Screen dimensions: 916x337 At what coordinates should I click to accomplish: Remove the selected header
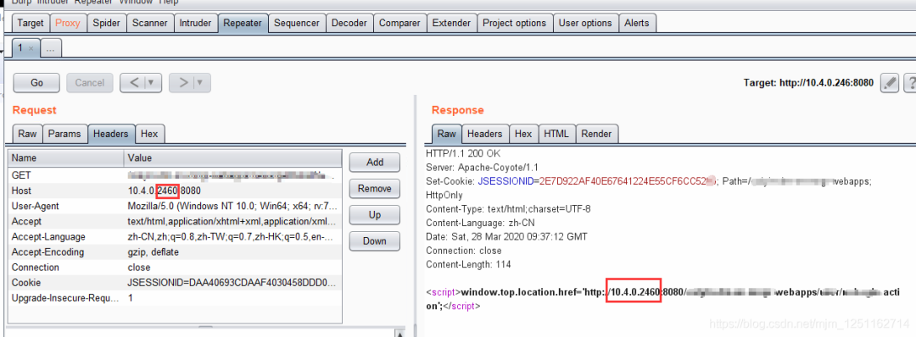coord(375,188)
